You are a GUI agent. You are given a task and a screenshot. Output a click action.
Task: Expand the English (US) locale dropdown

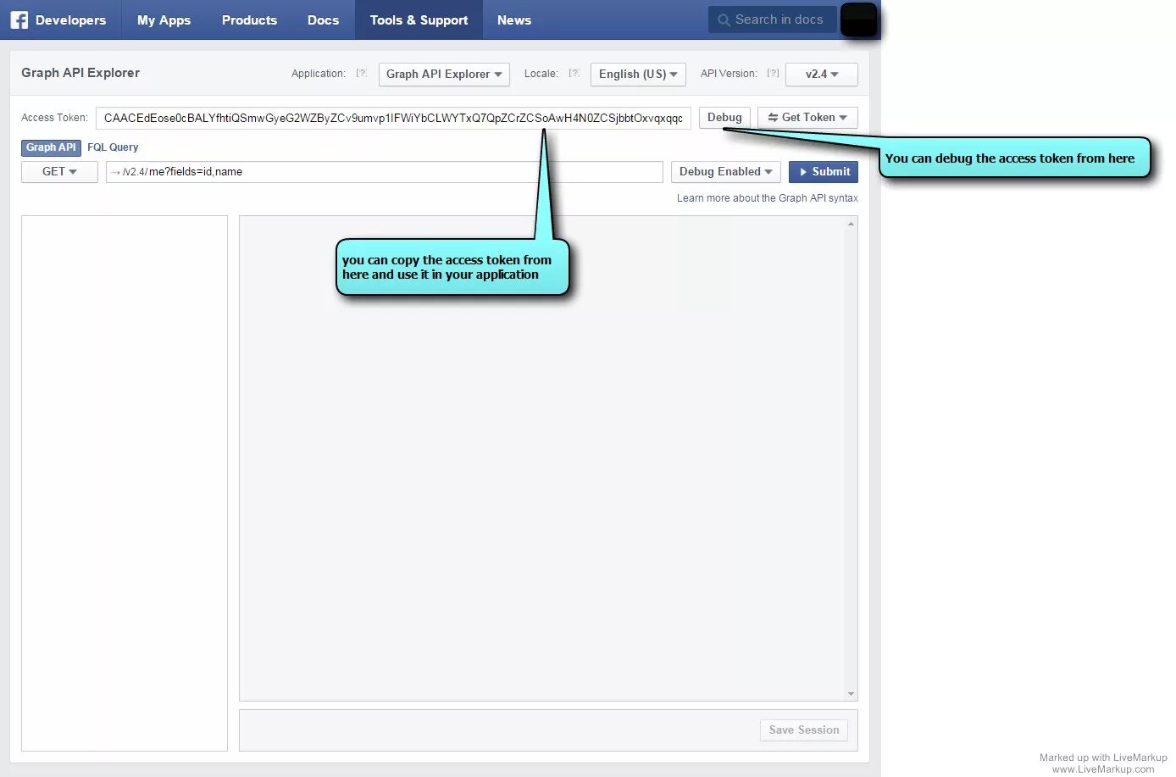[x=638, y=74]
